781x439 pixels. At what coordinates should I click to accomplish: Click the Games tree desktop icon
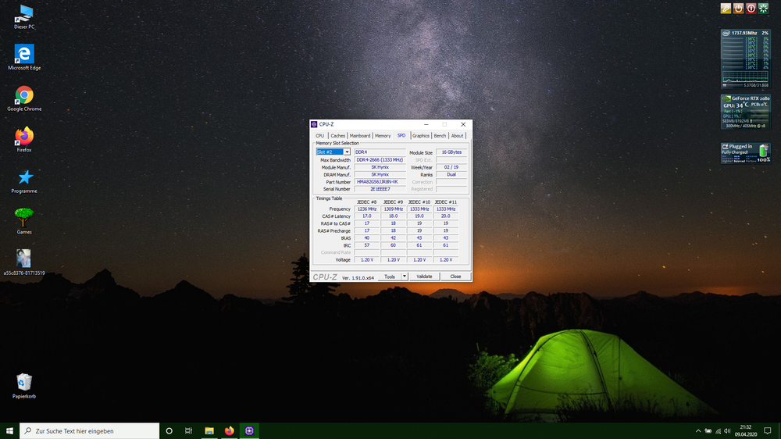tap(24, 217)
